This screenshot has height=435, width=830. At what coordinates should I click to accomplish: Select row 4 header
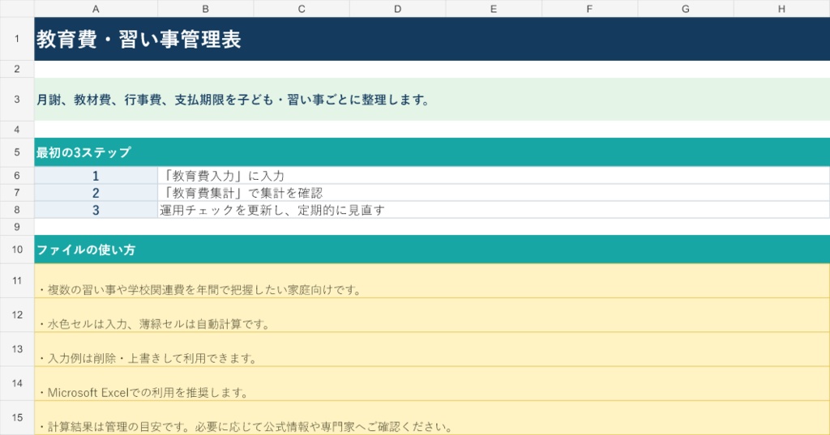coord(17,130)
